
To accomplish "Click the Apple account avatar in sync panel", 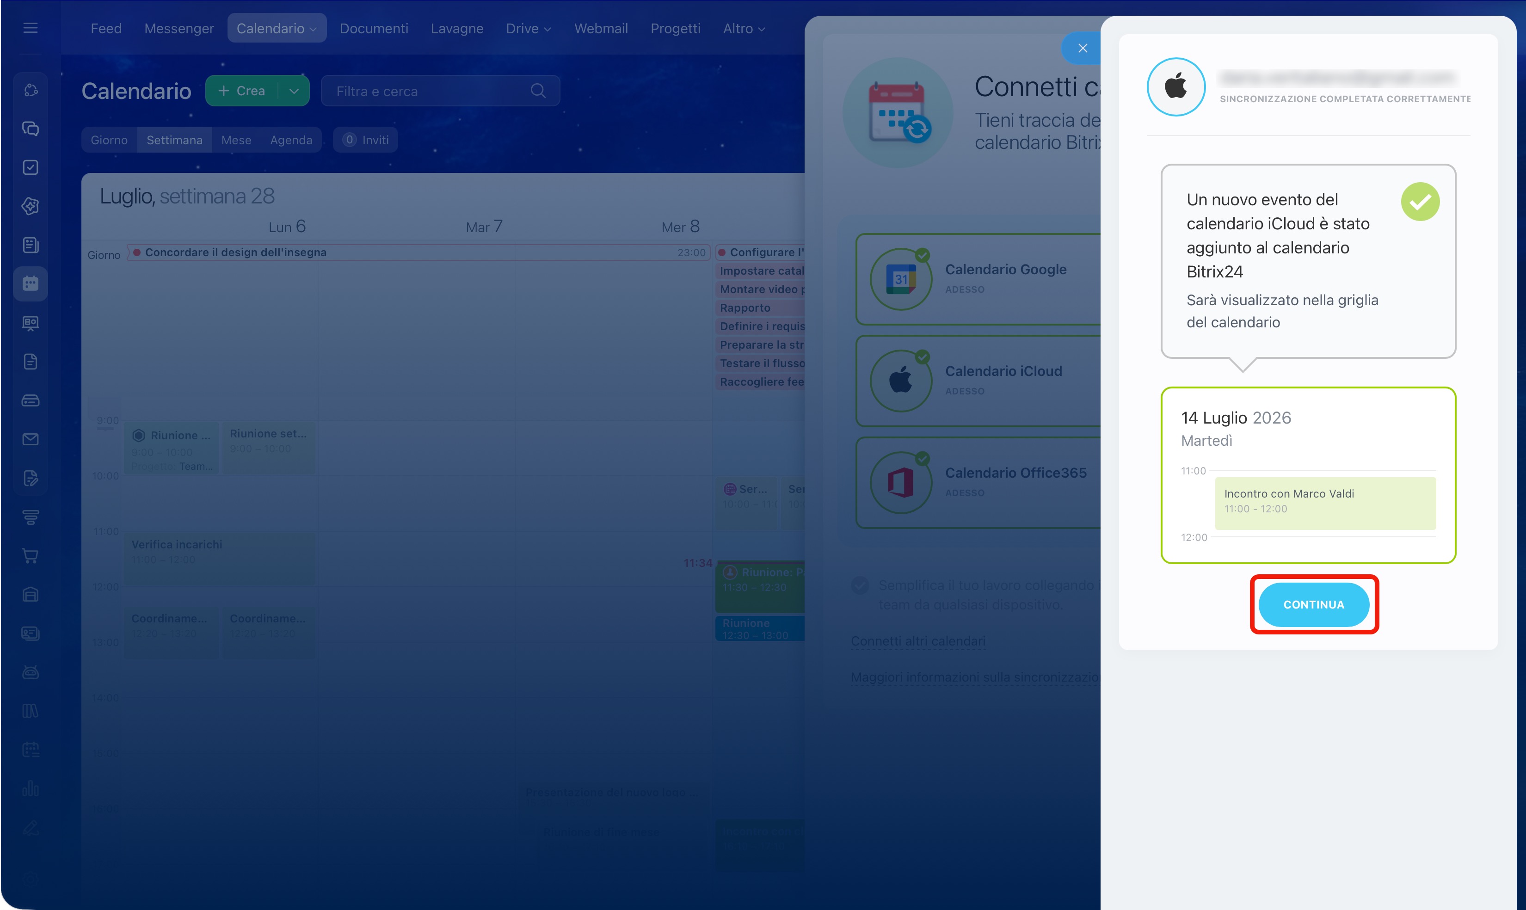I will 1176,86.
